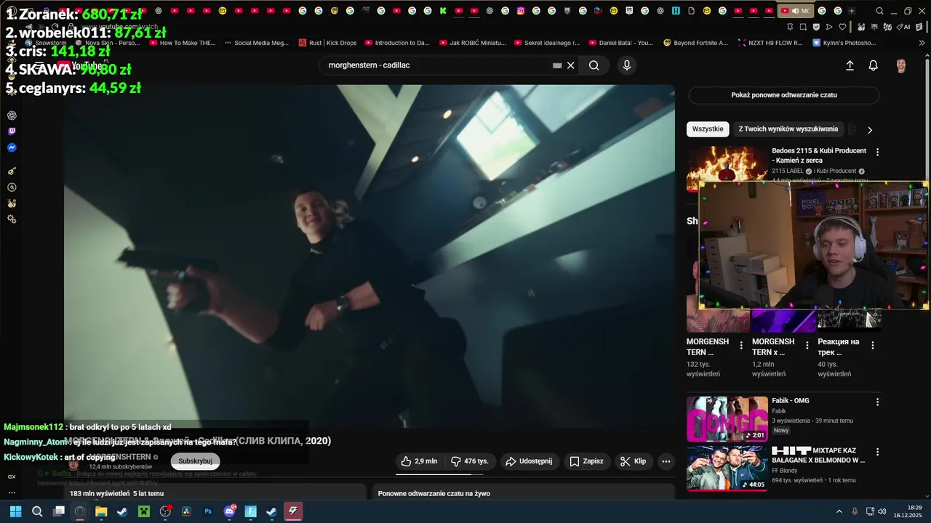Open Bedoes 2115 Kamień z serca title

pos(819,155)
